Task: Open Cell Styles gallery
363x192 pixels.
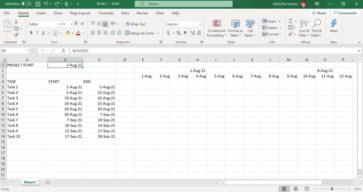Action: [x=250, y=28]
